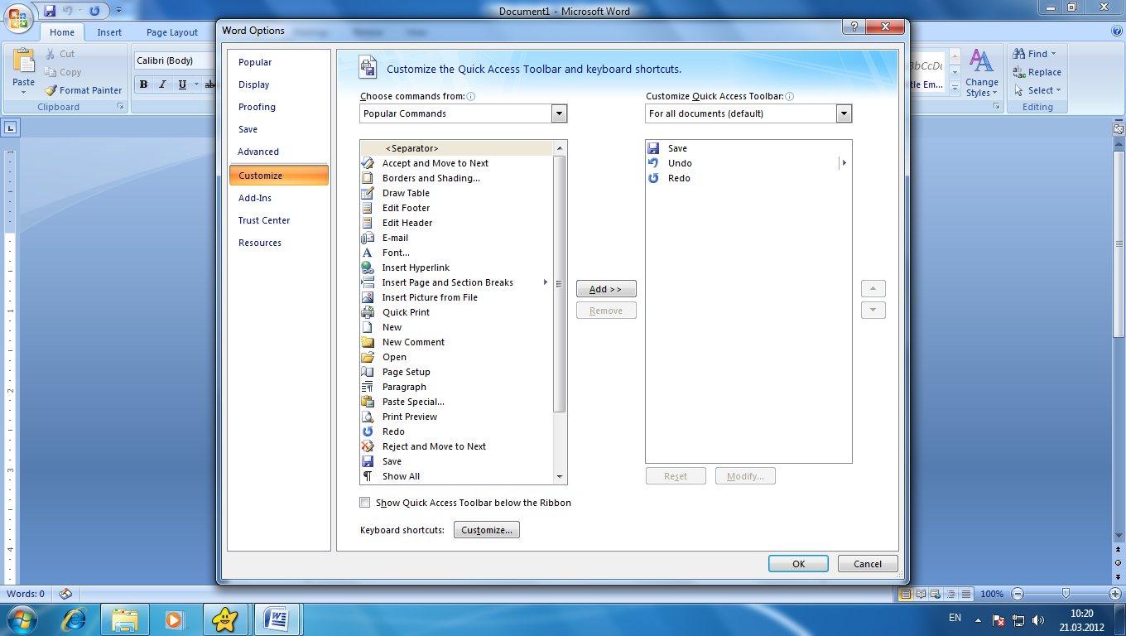Choose the Paragraph command icon

(368, 387)
